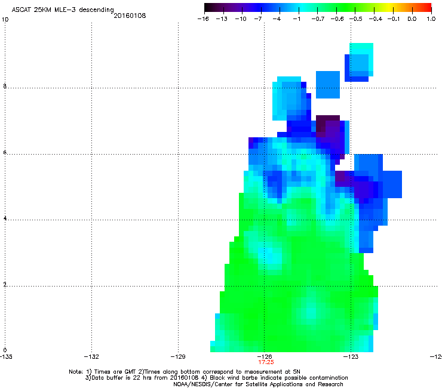Click the colorbar label -7
442x388 pixels.
(258, 19)
